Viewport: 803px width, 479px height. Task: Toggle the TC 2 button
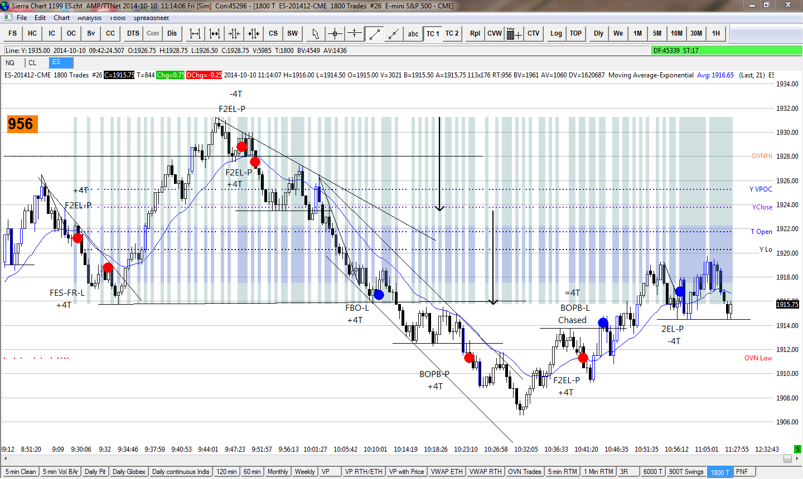[x=452, y=33]
